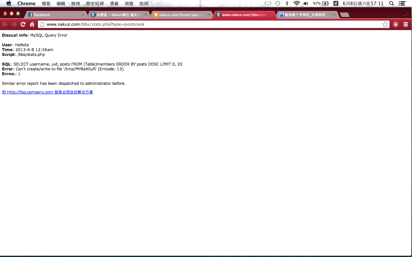
Task: Open a new tab button
Action: [344, 15]
